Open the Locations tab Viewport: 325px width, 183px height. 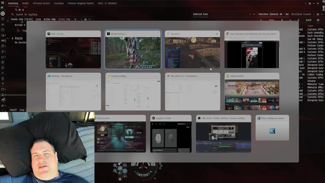click(59, 3)
